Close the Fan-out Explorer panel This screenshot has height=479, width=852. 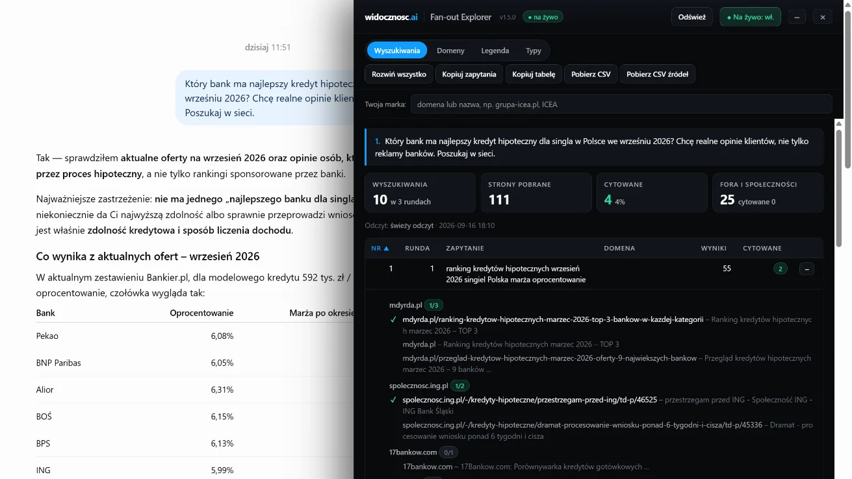click(823, 17)
